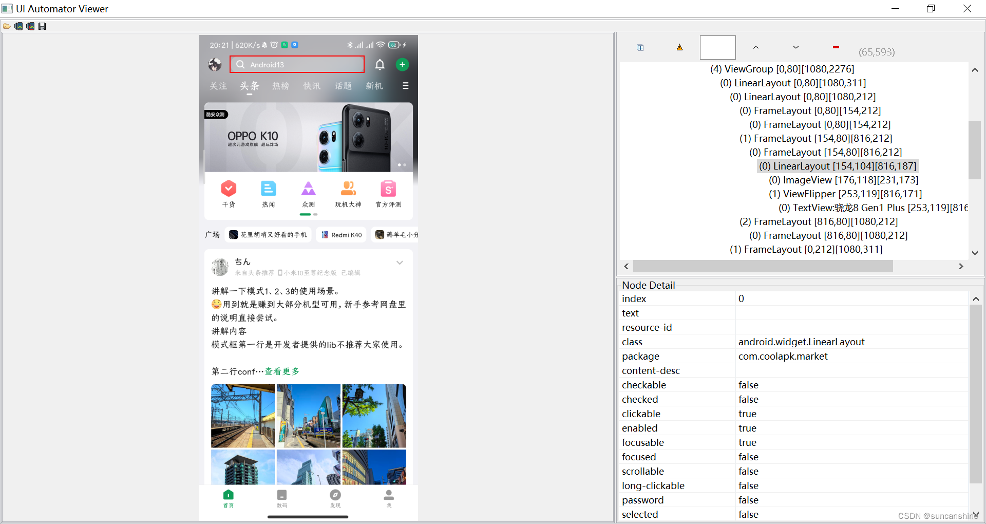986x524 pixels.
Task: Open 查看更多 link in the post text
Action: [281, 371]
